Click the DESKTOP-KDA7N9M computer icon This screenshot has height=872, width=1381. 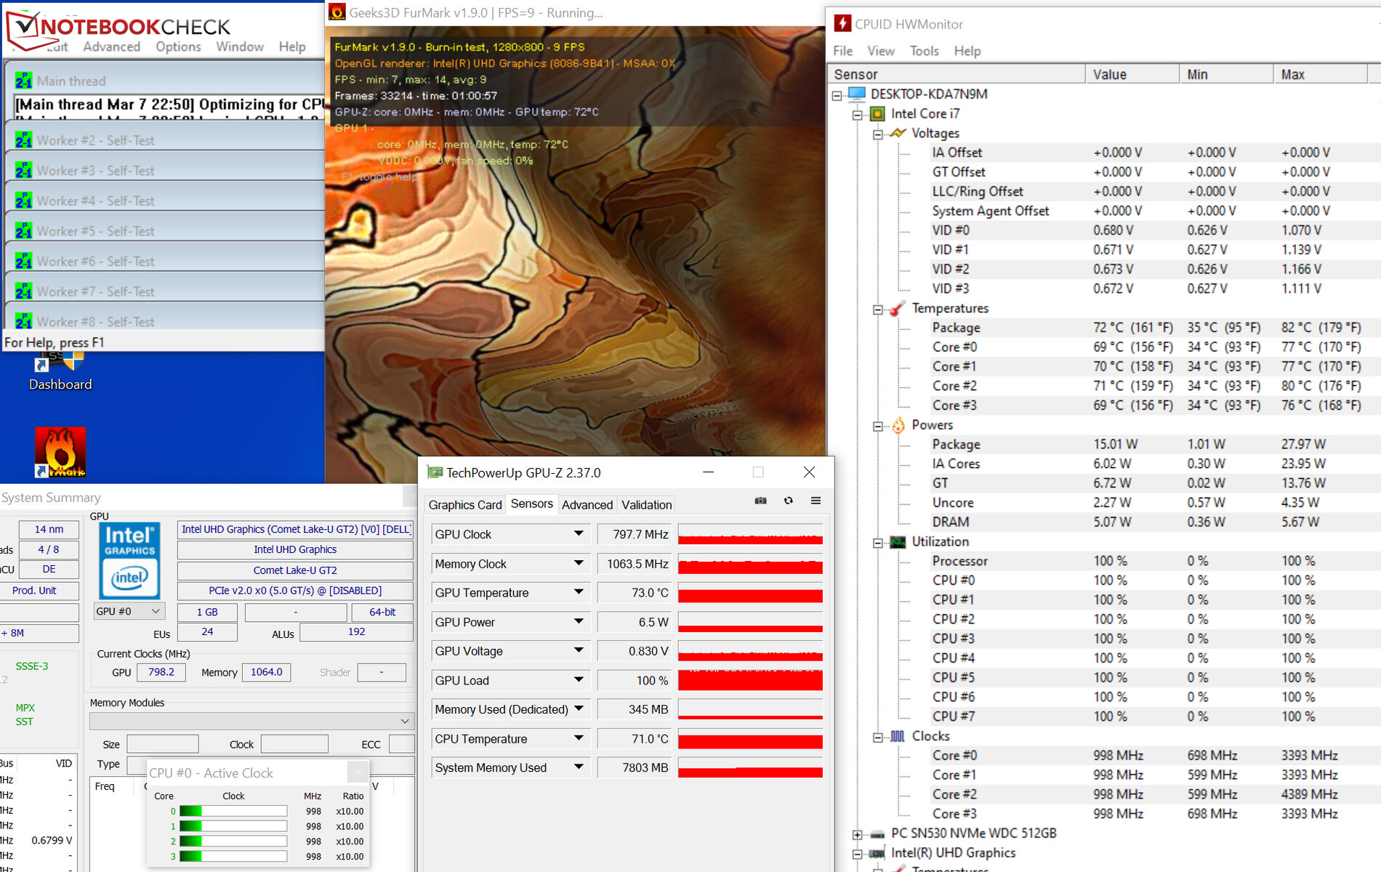(x=857, y=94)
